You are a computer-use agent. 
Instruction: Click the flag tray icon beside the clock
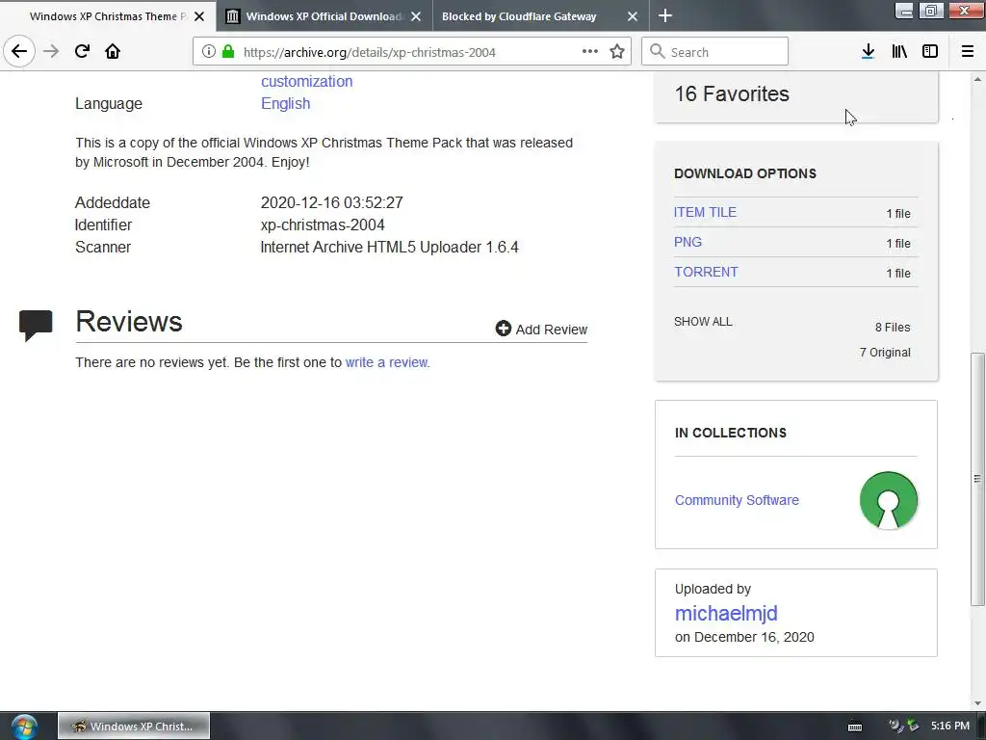[913, 726]
